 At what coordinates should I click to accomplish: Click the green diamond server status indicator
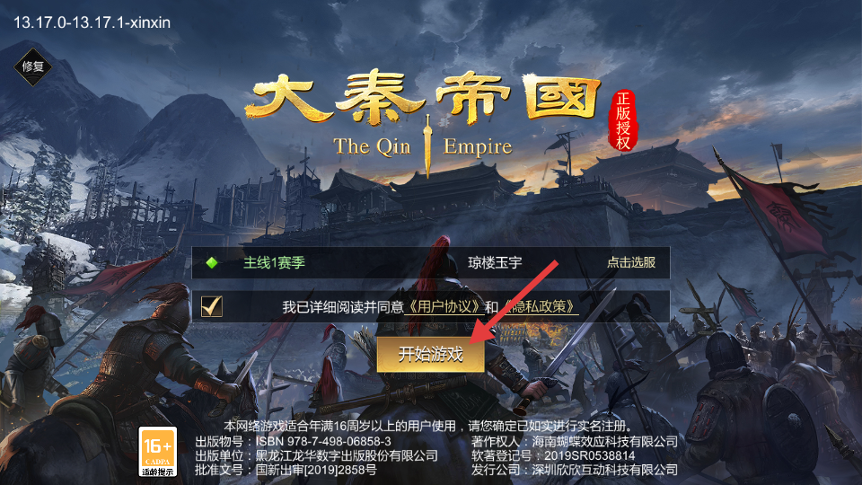click(212, 263)
